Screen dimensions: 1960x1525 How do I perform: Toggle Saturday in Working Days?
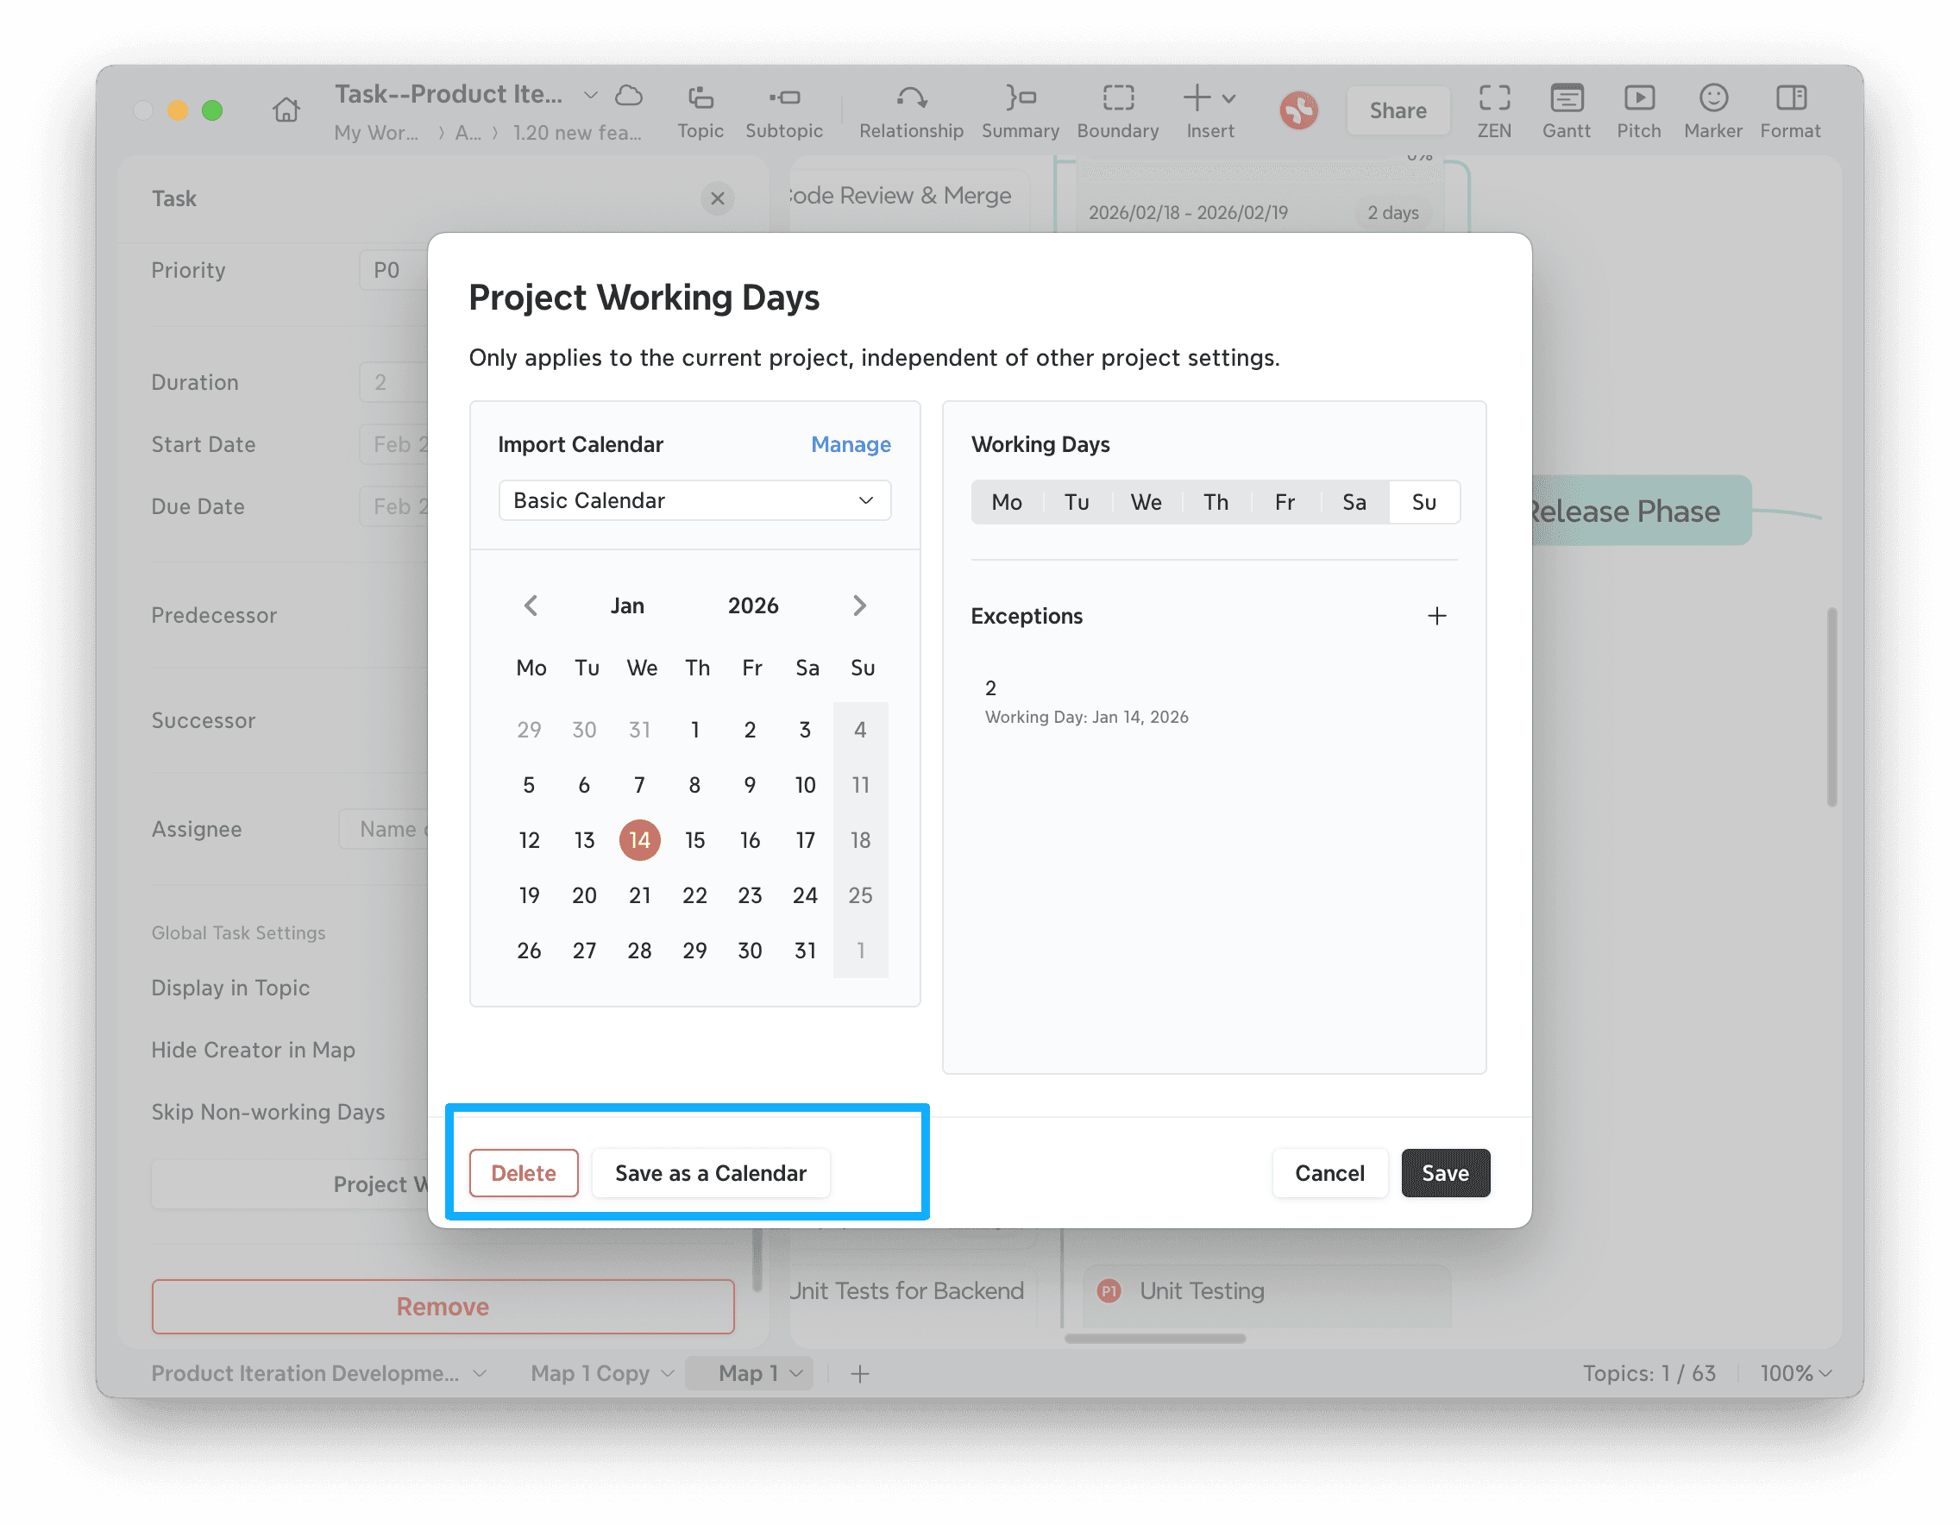click(1354, 502)
